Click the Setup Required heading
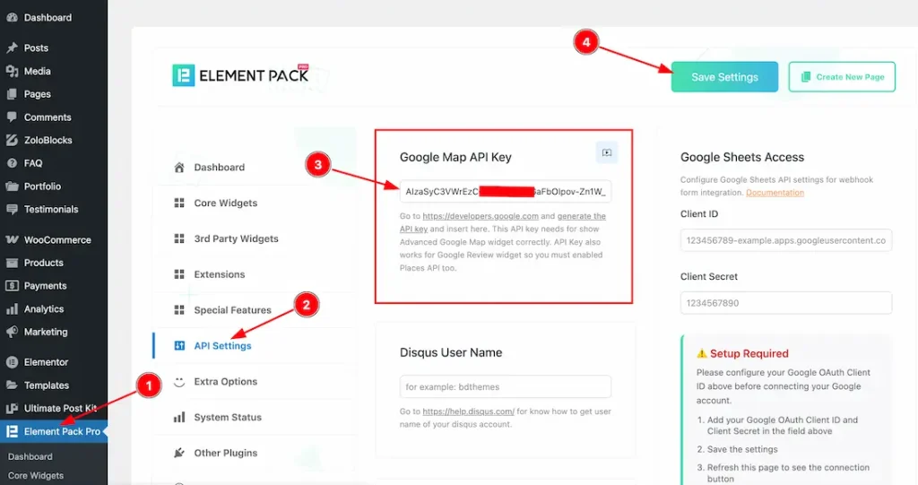Viewport: 918px width, 485px height. tap(749, 353)
